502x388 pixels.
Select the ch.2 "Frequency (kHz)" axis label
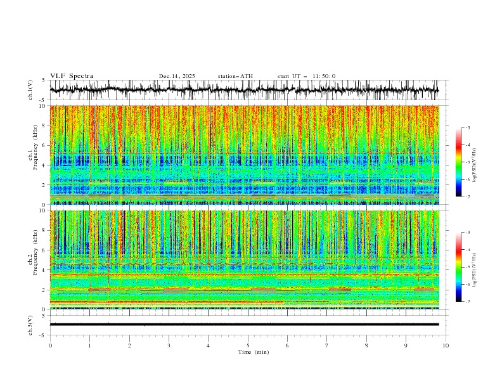[x=35, y=252]
